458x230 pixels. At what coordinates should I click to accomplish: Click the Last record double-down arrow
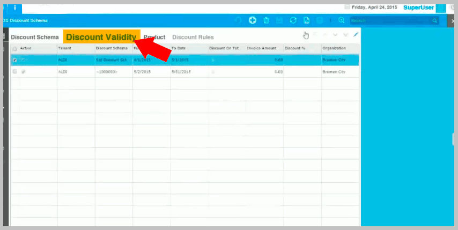click(345, 35)
